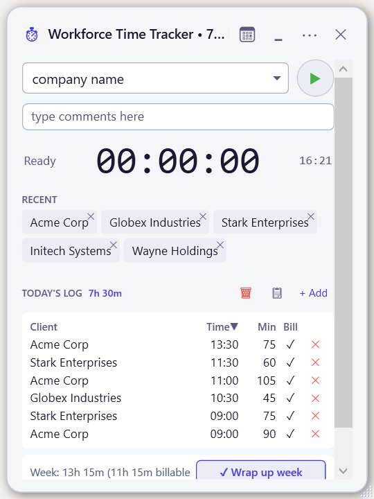Select the Stark Enterprises recent chip

[265, 222]
